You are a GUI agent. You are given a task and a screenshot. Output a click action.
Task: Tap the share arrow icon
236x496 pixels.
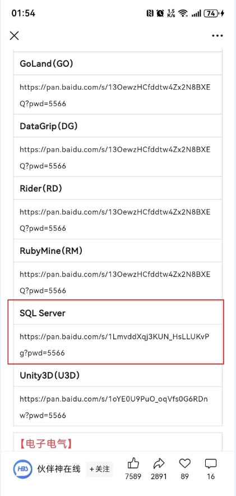click(x=159, y=464)
